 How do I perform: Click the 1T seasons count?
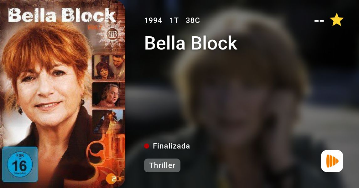174,20
